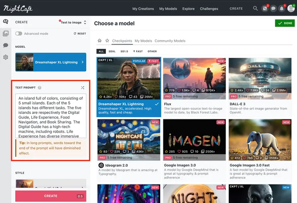Viewport: 297px width, 203px height.
Task: Filter models by FAST
Action: click(138, 51)
